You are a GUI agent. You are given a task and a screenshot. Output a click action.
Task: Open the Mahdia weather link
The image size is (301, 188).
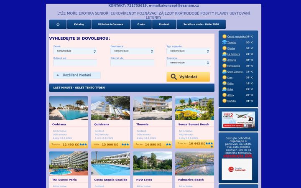pyautogui.click(x=232, y=101)
